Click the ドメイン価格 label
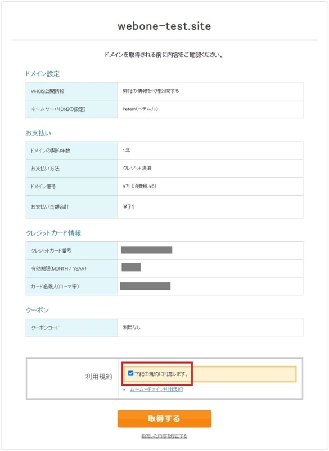Viewport: 329px width, 451px height. pos(43,187)
